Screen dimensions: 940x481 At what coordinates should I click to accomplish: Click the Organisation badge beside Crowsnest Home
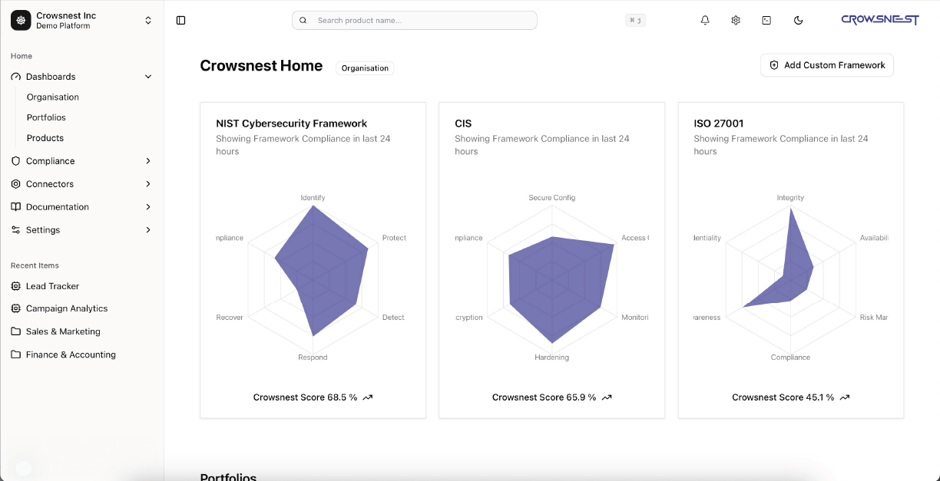point(365,68)
